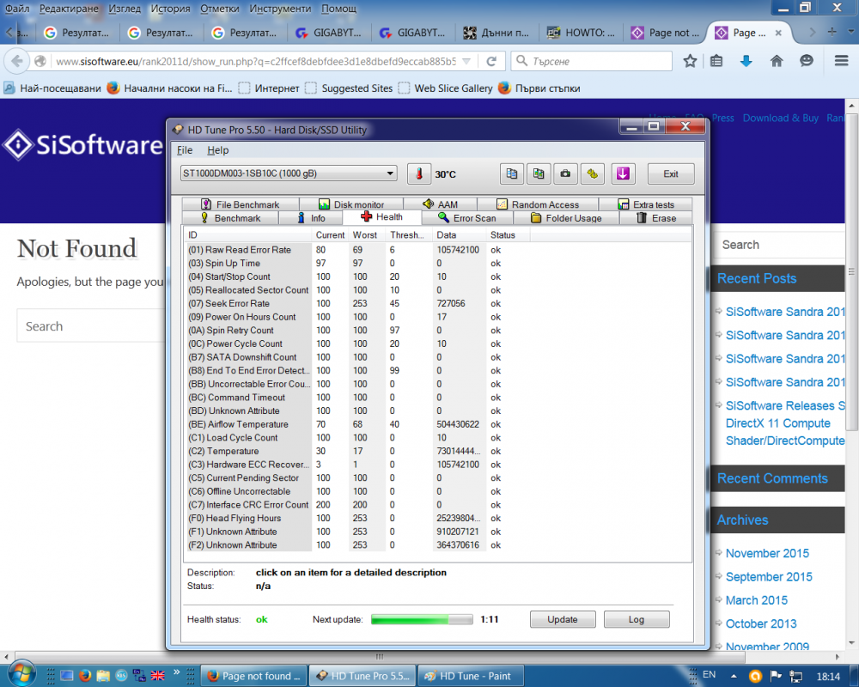Go back with the Firefox back arrow

(x=16, y=61)
